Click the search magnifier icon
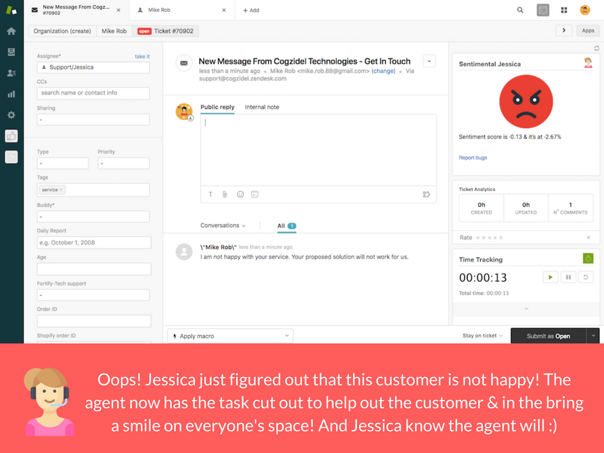604x453 pixels. [520, 10]
